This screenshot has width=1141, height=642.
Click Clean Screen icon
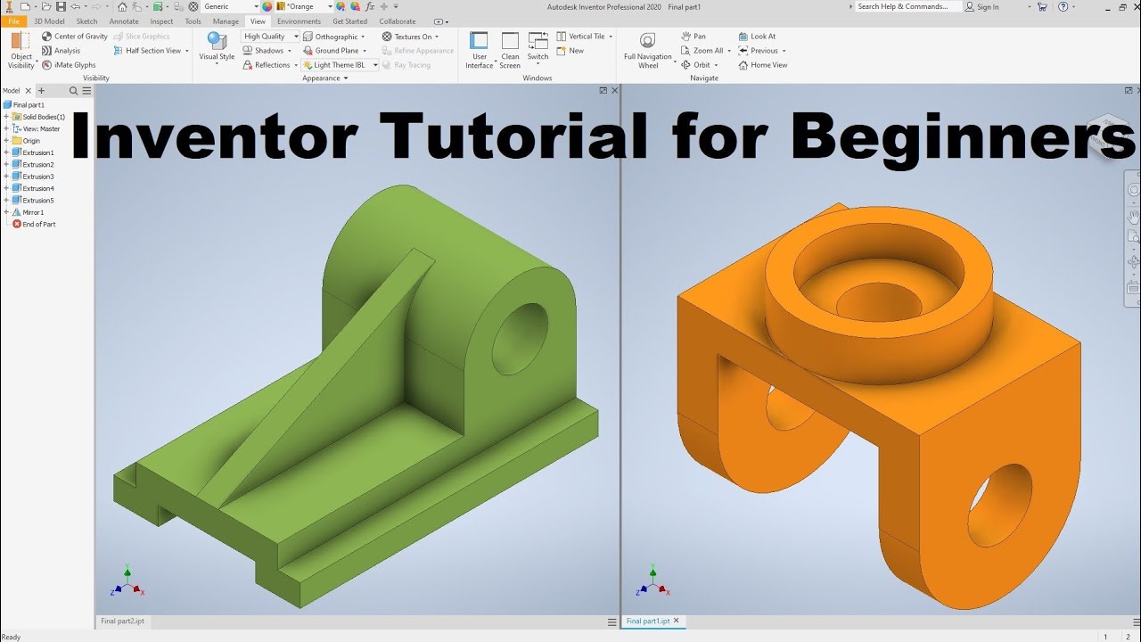510,41
